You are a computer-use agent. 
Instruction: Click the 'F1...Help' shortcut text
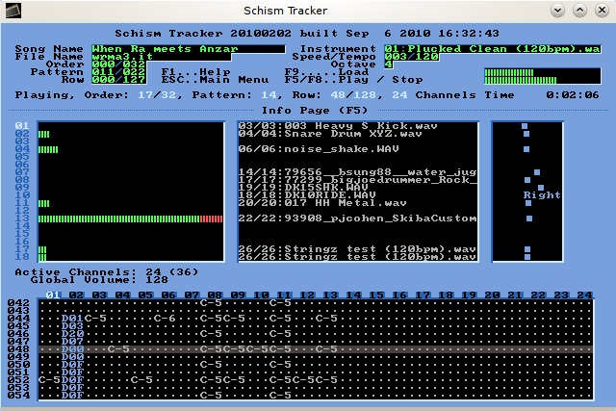tap(196, 72)
